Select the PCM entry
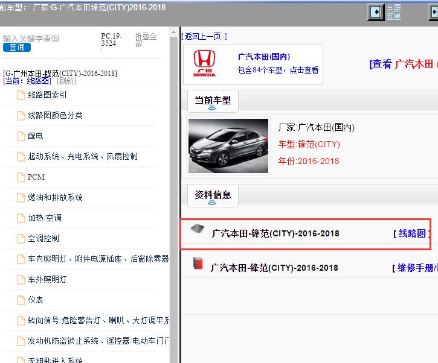This screenshot has width=438, height=363. [36, 177]
